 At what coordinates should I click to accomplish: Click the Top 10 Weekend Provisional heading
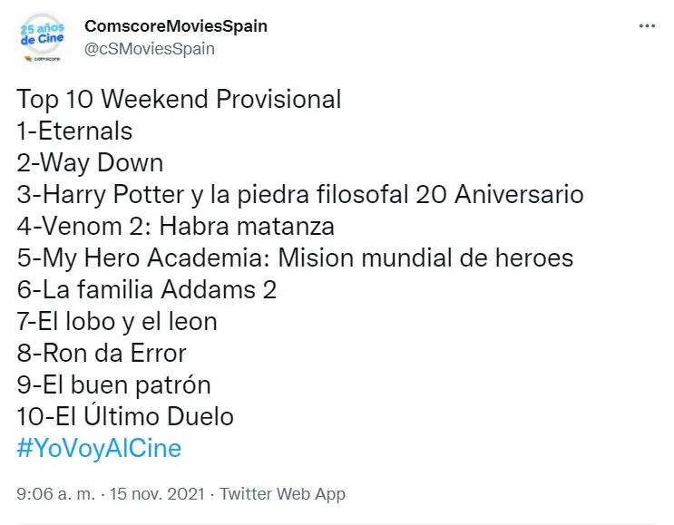click(179, 99)
